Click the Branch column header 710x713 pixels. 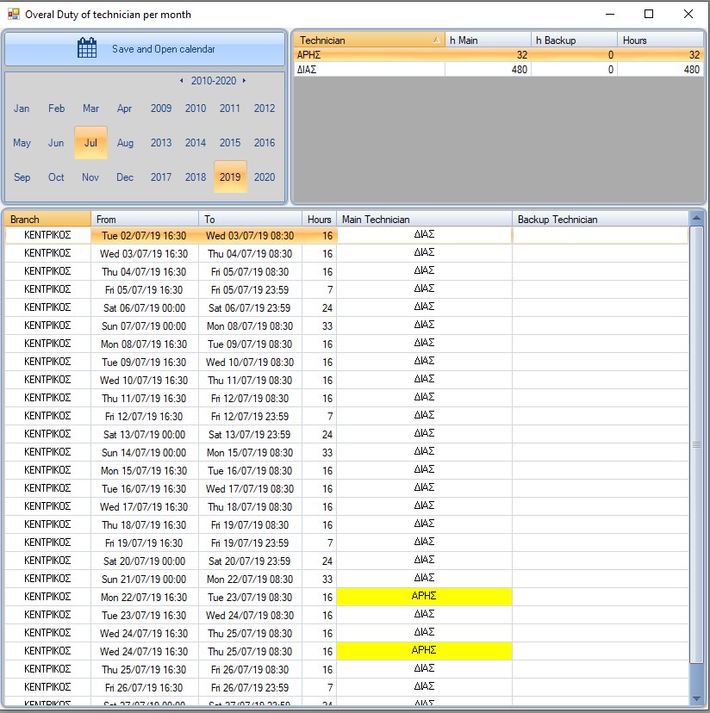pos(47,220)
